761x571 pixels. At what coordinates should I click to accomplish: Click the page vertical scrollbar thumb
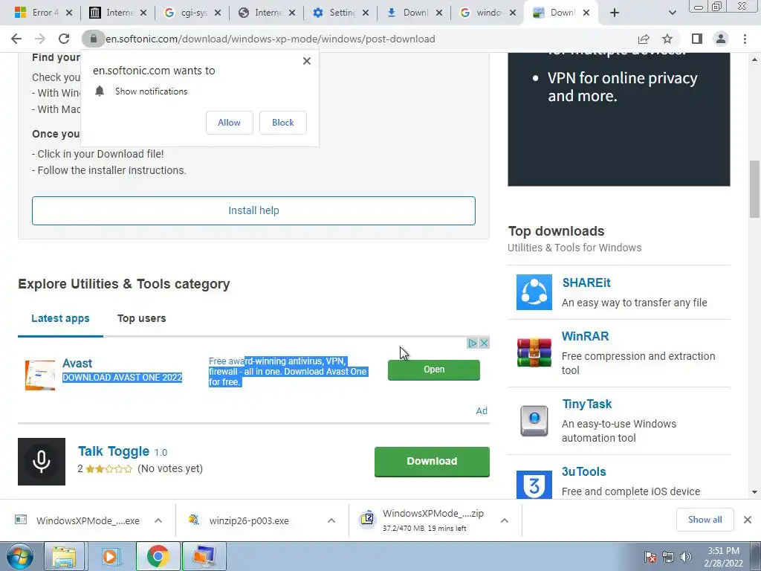point(754,189)
